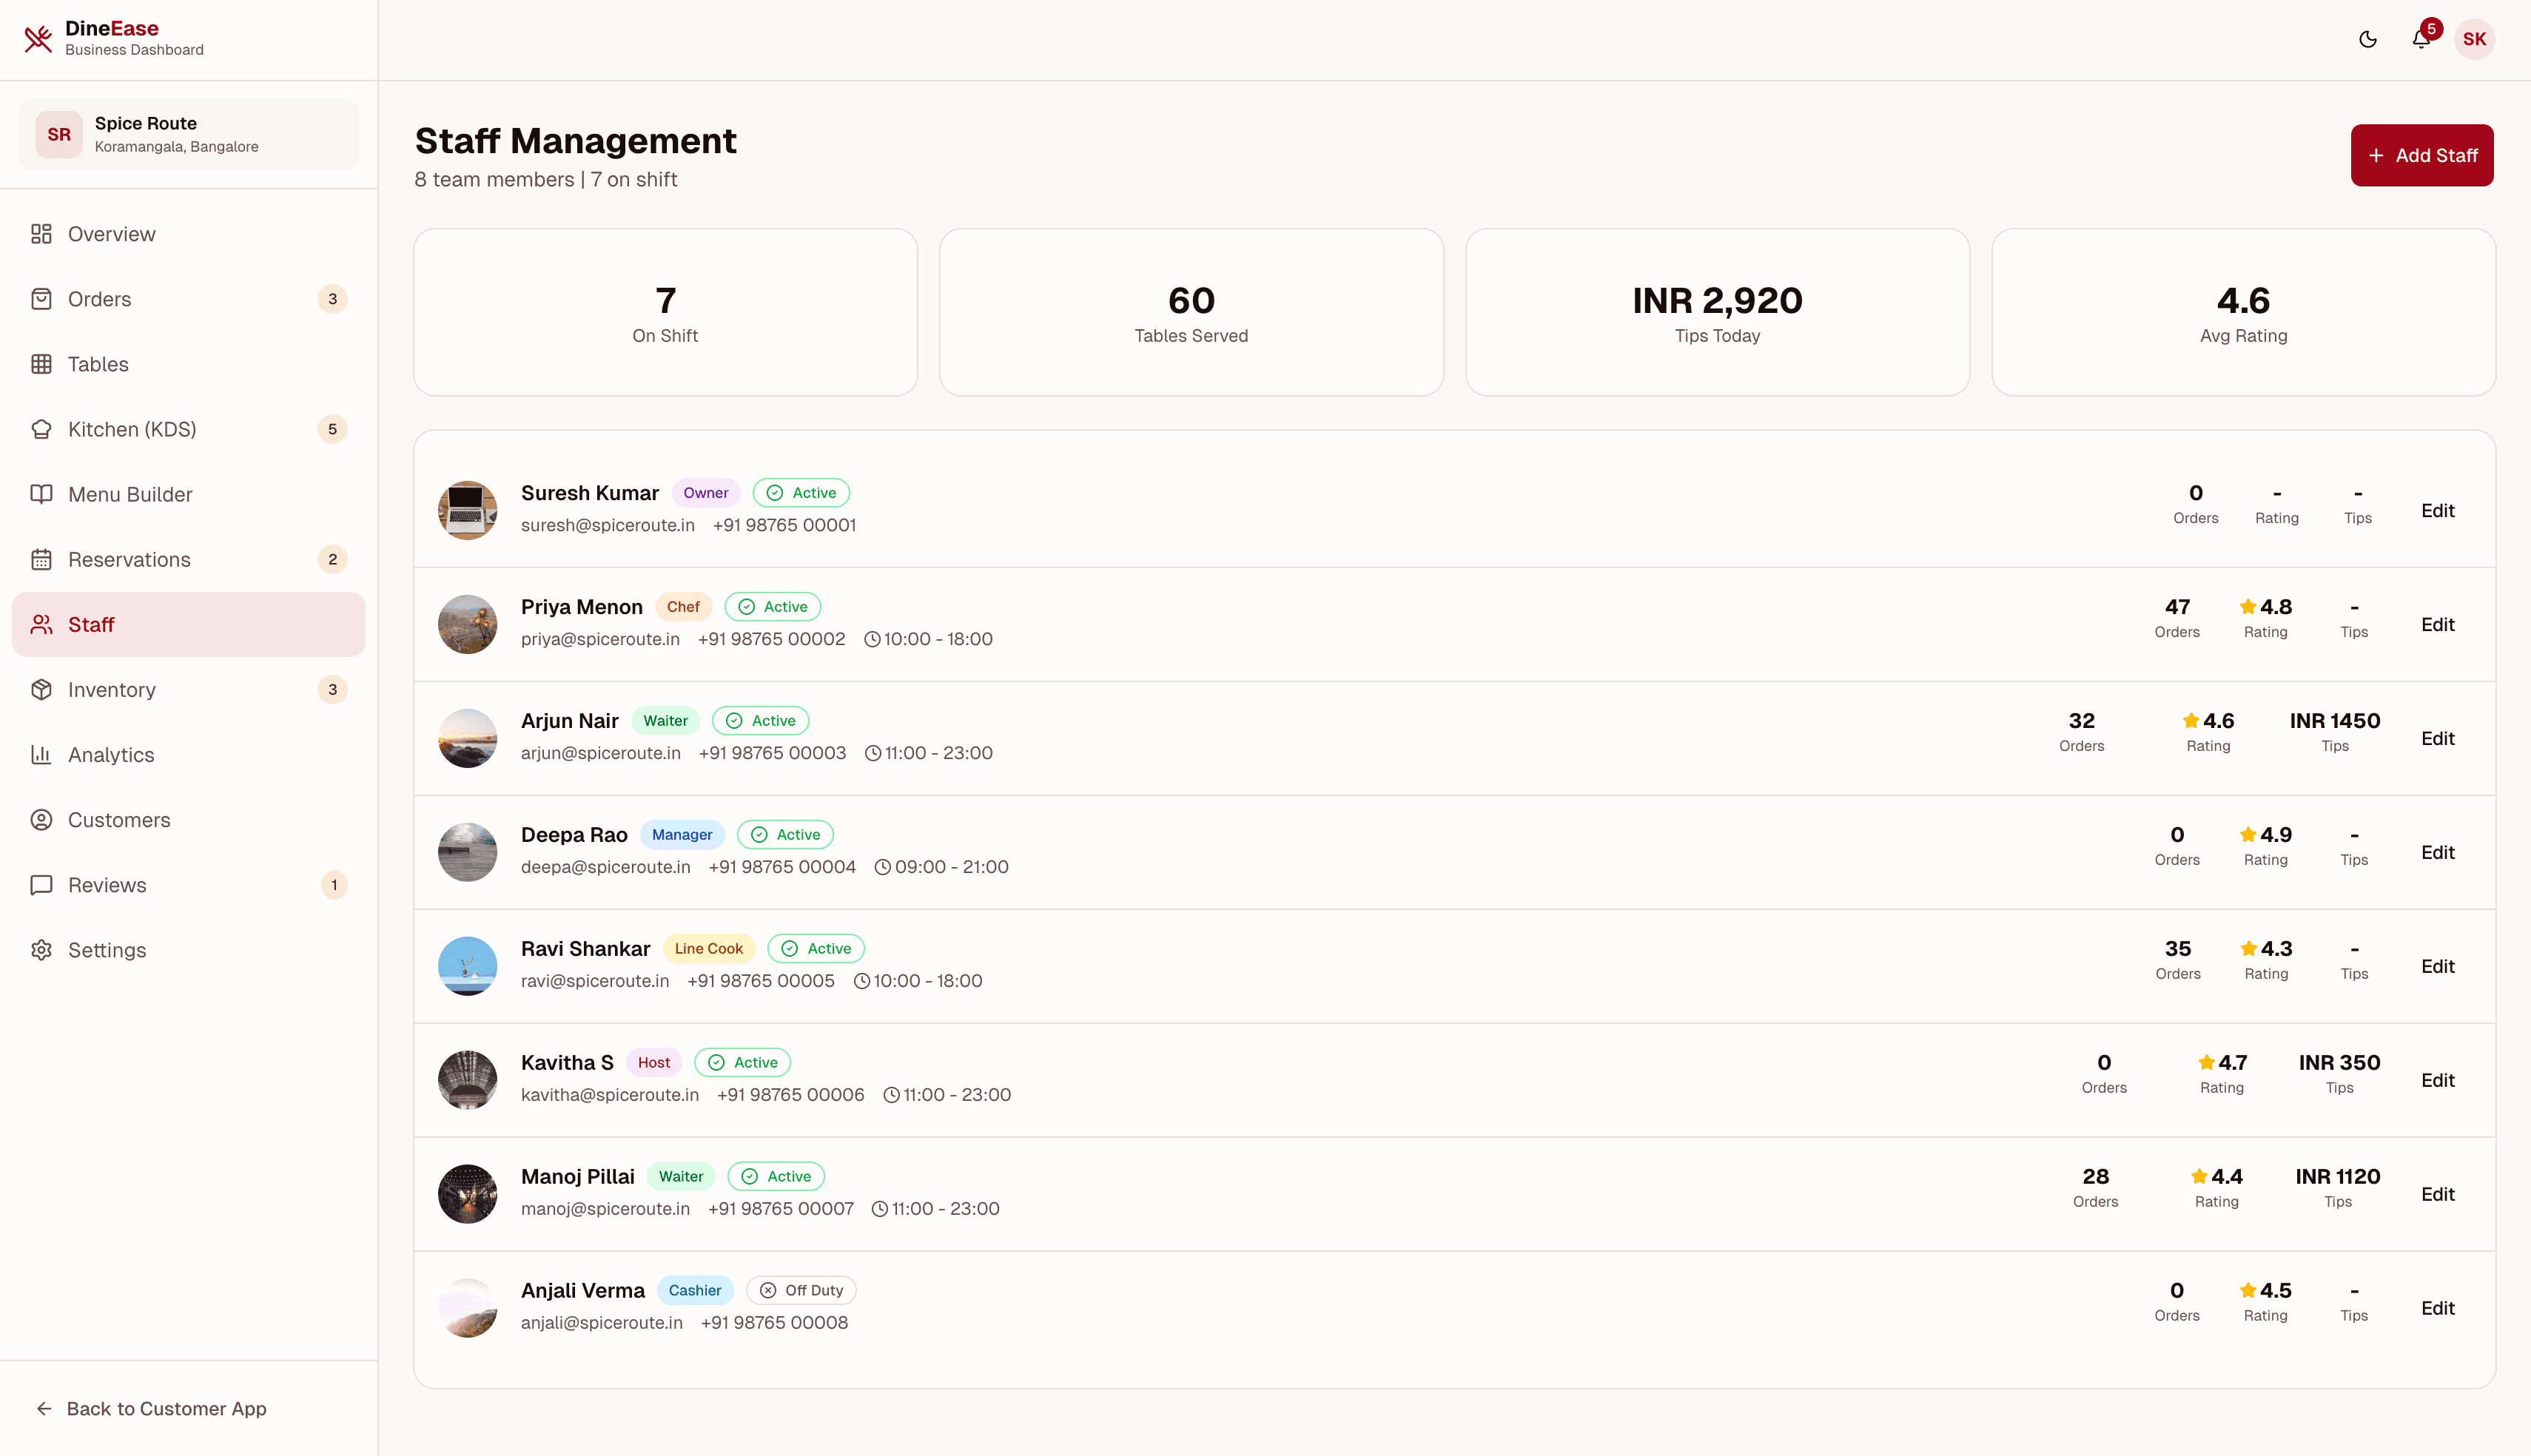
Task: Select the Customers sidebar icon
Action: coord(41,819)
